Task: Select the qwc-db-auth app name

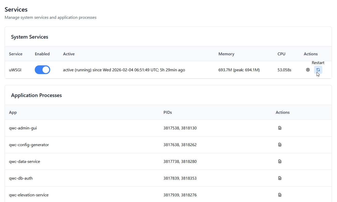Action: point(21,178)
